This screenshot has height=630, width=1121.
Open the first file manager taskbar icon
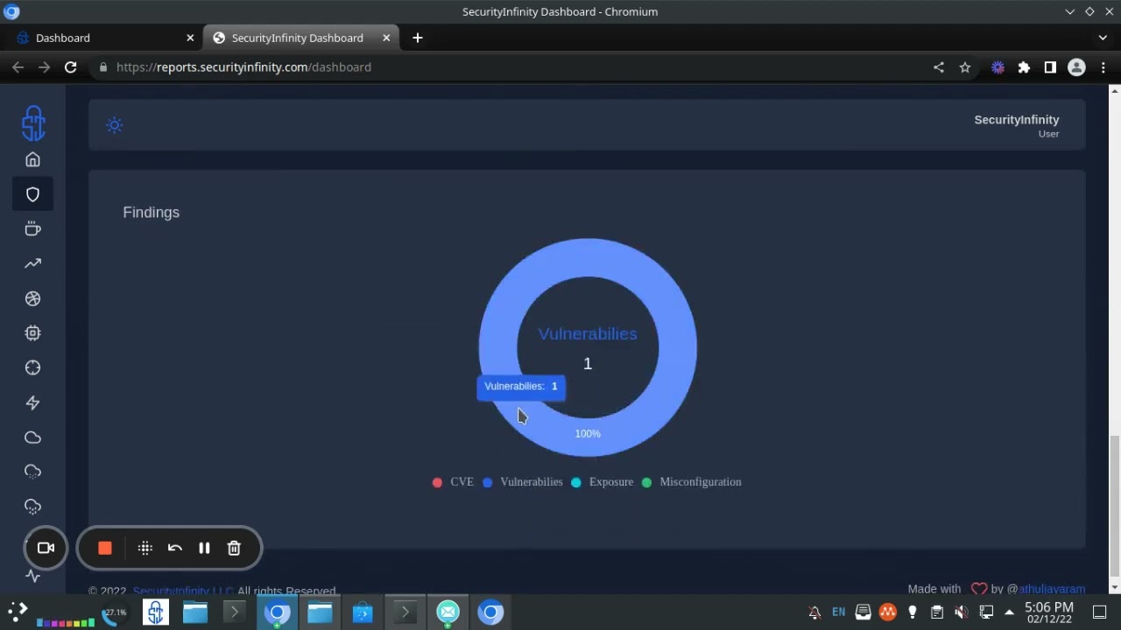click(x=194, y=612)
